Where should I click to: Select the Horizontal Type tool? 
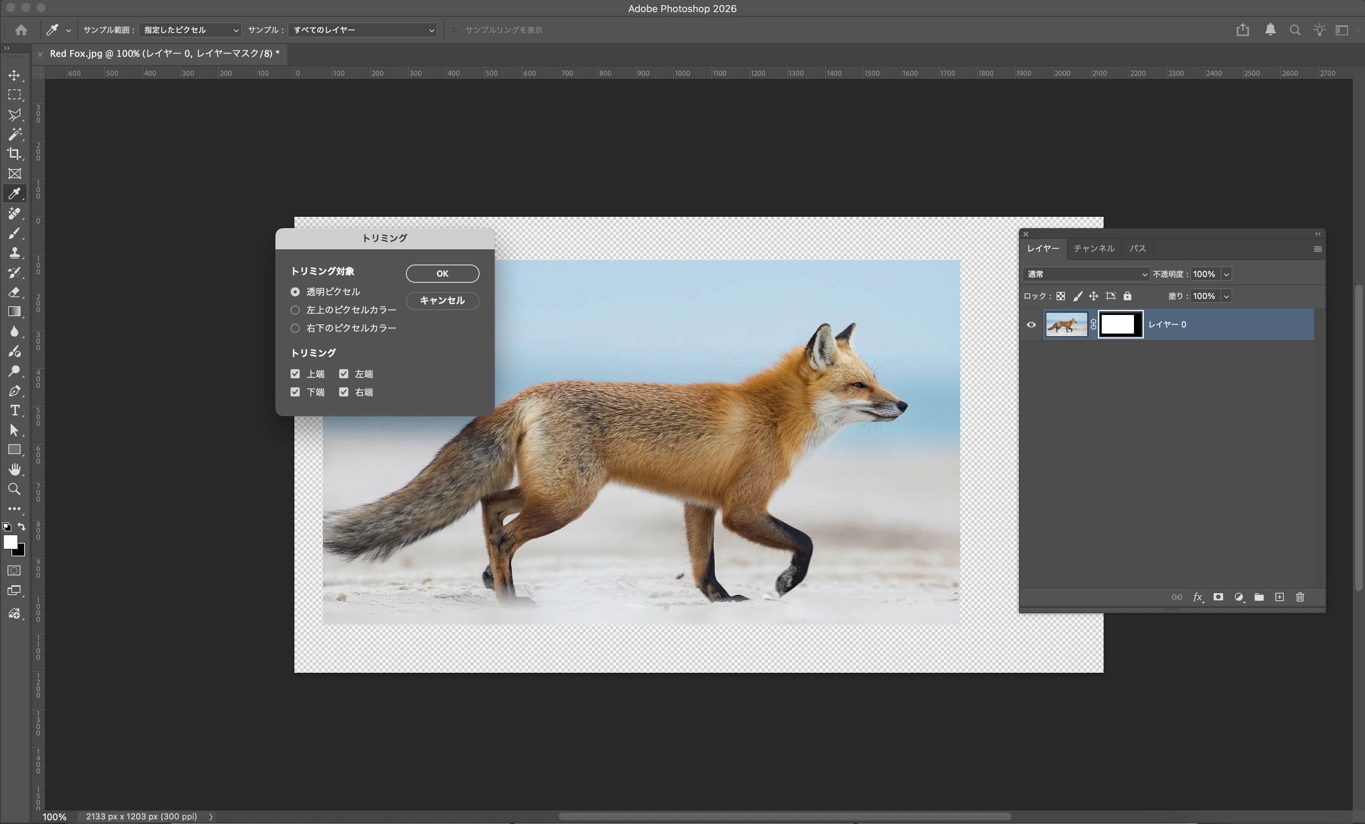tap(14, 410)
